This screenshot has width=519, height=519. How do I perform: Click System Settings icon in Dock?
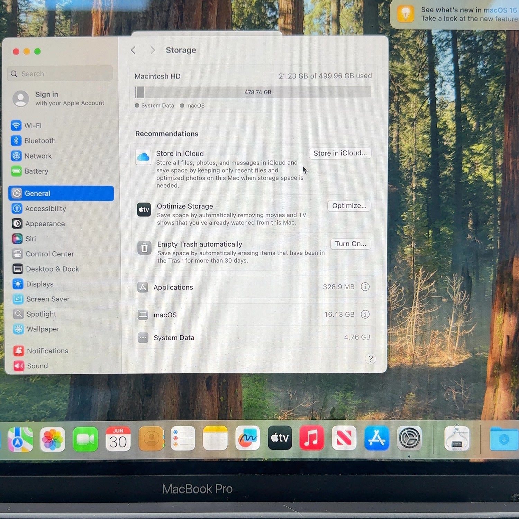409,438
